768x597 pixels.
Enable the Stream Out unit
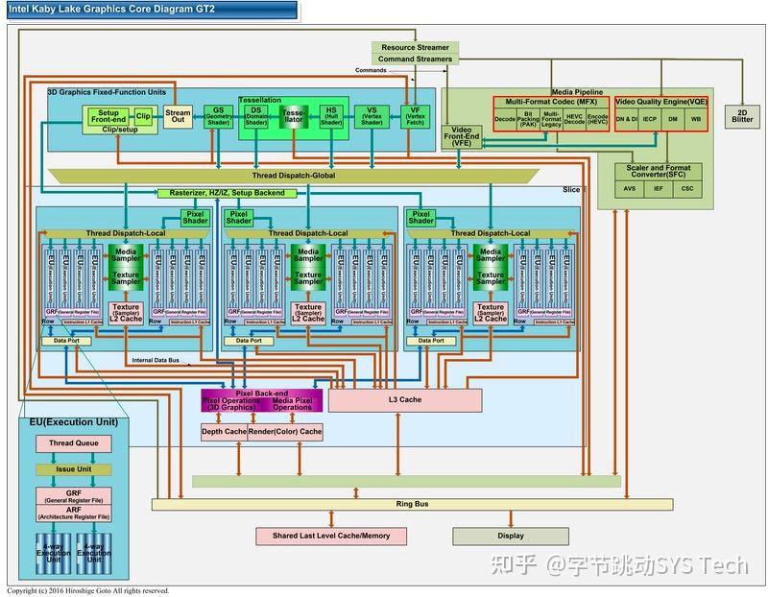click(176, 115)
